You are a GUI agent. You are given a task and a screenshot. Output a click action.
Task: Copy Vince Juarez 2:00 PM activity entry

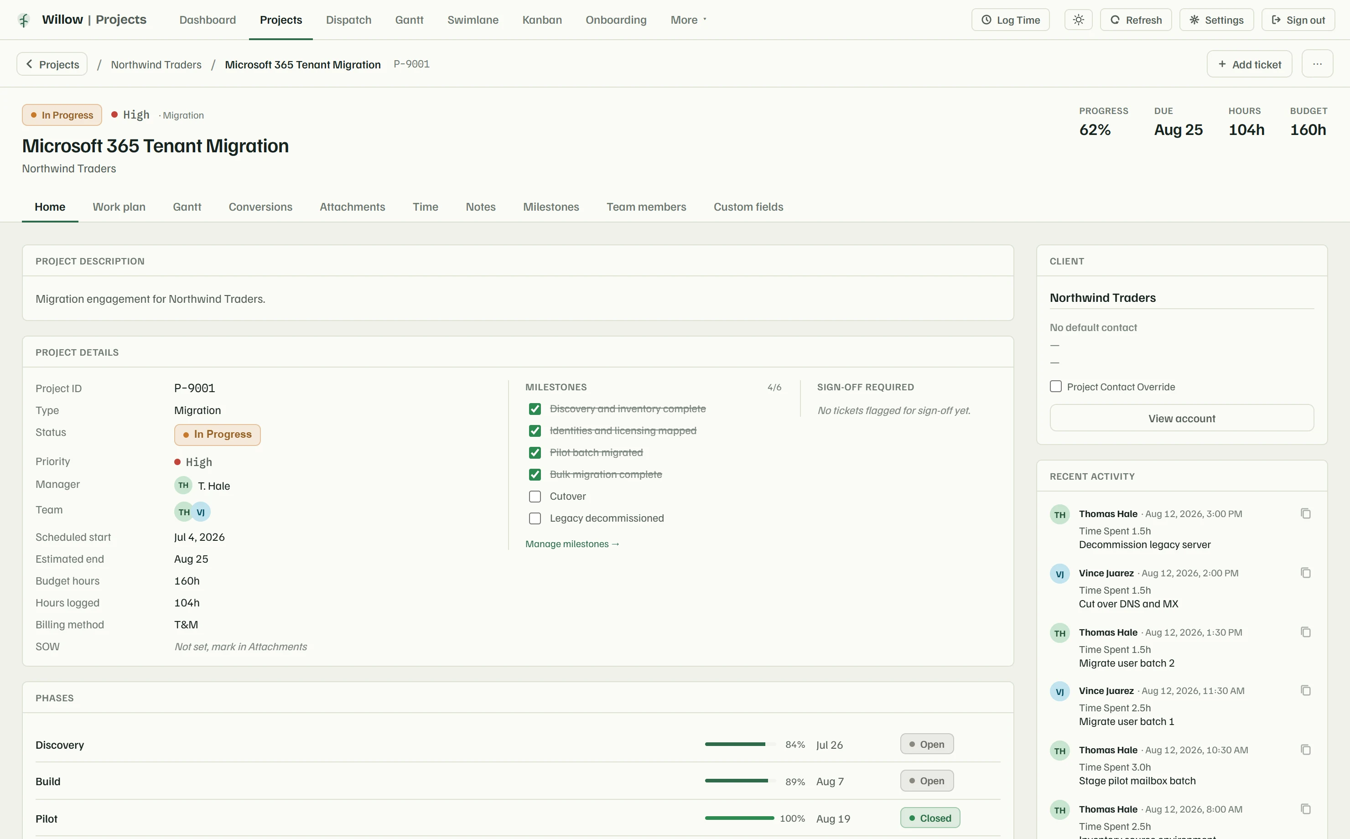click(1306, 573)
